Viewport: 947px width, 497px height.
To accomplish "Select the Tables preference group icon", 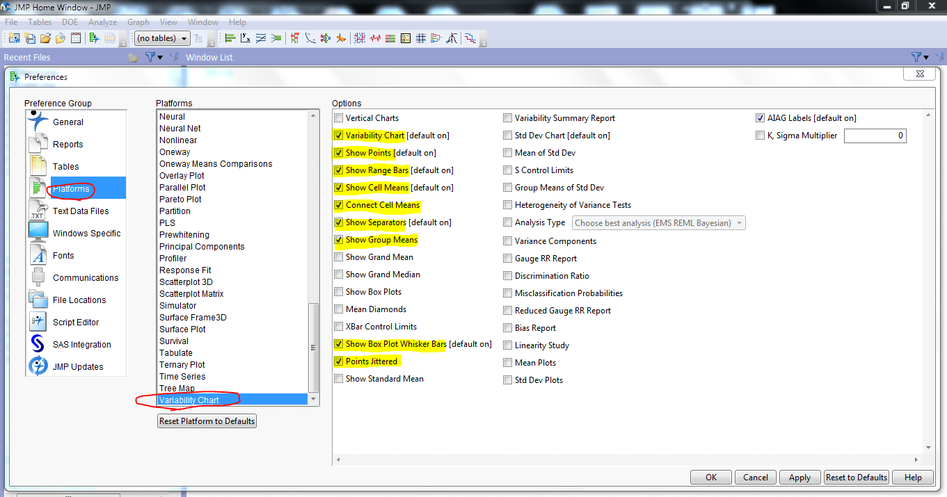I will point(38,165).
